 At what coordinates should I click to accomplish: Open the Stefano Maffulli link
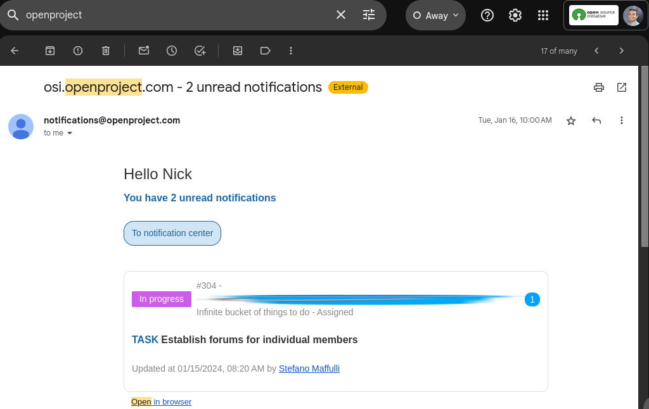[x=309, y=368]
